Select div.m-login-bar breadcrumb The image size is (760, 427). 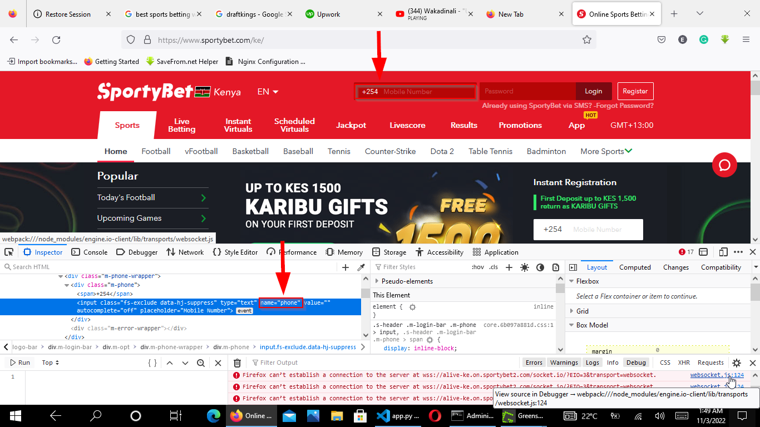click(70, 347)
